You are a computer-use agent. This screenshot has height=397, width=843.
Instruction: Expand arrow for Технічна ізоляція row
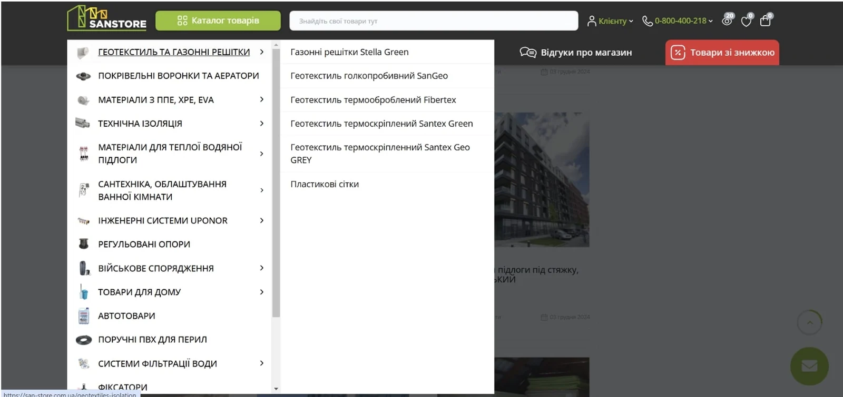point(262,124)
